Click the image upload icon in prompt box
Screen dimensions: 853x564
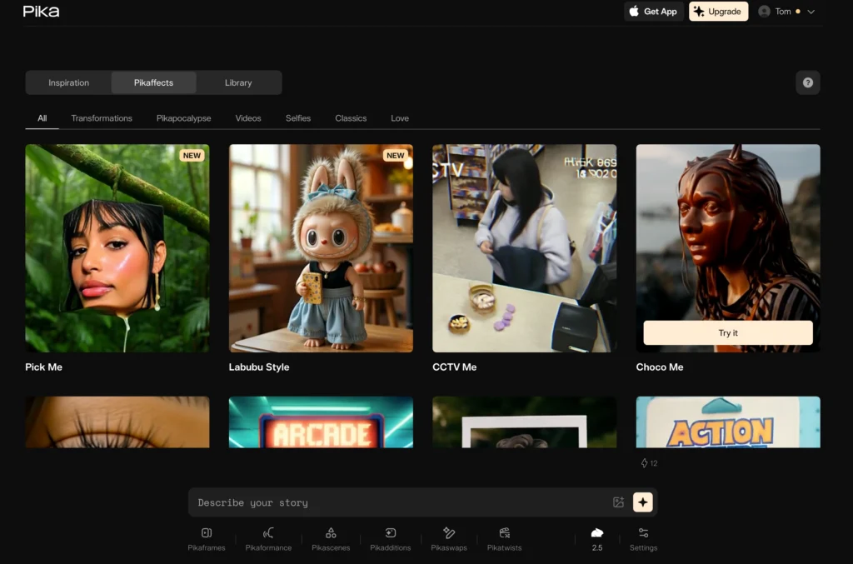(x=618, y=502)
